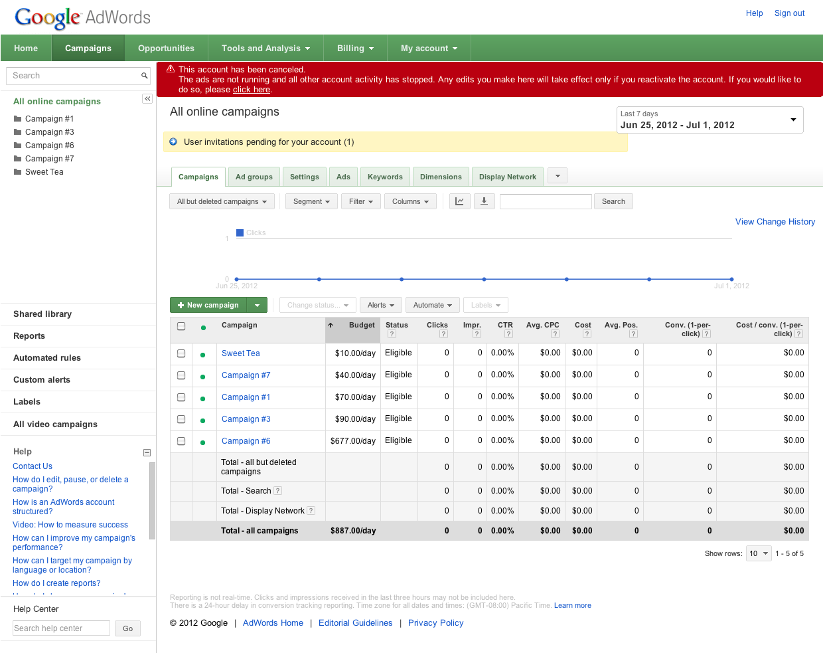Screen dimensions: 823x653
Task: Open Campaign #1 folder in sidebar
Action: [44, 119]
